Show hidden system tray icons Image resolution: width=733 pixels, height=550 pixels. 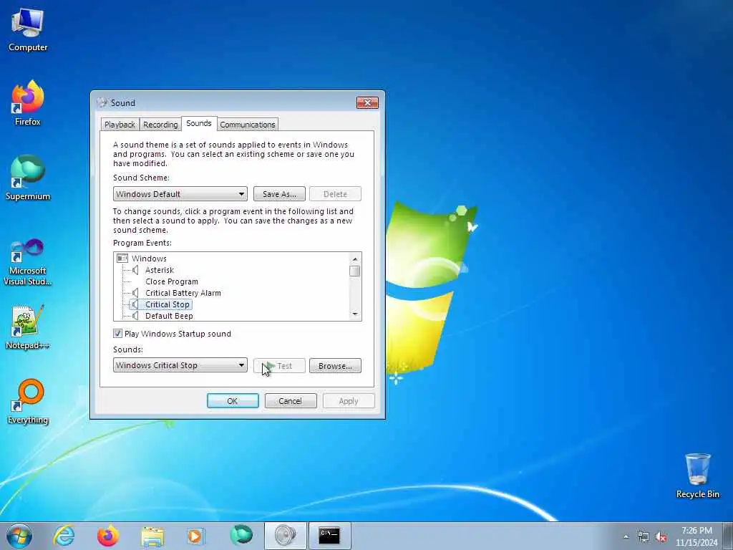click(x=626, y=537)
